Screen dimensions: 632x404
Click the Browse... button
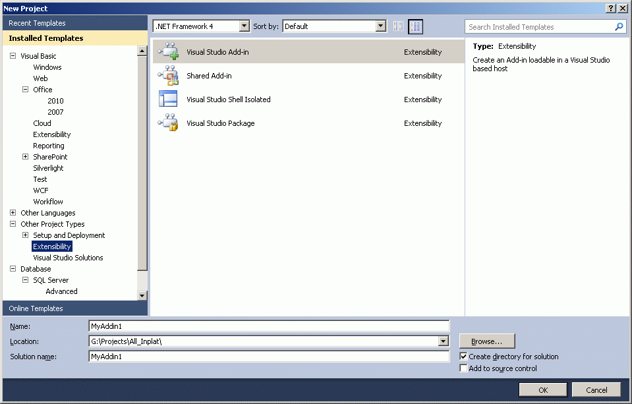pos(487,341)
